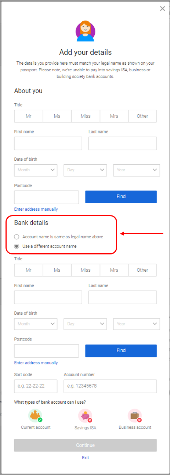Viewport: 170px width, 475px height.
Task: Choose Mr title in About you section
Action: pyautogui.click(x=29, y=116)
